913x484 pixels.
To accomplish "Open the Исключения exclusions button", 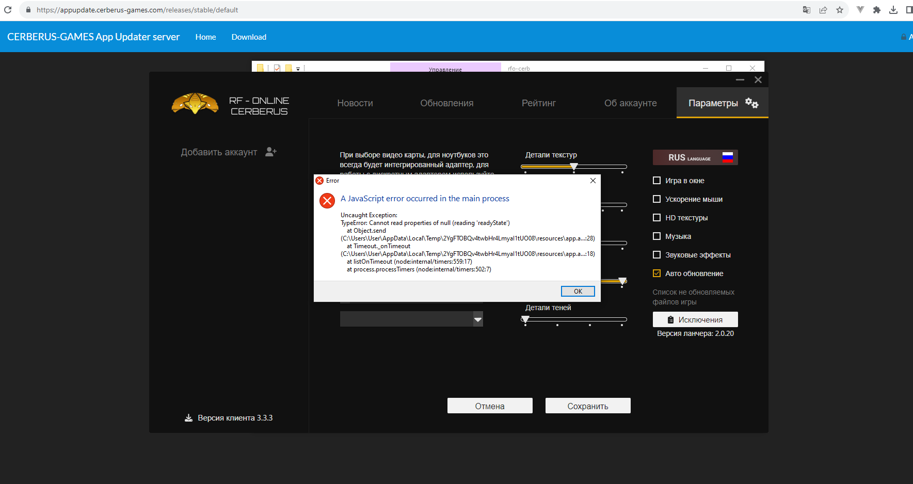I will (x=695, y=319).
